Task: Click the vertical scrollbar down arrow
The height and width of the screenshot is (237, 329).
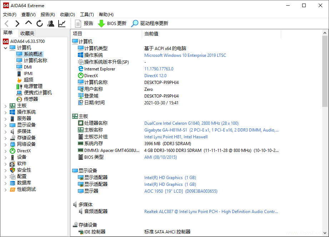Action: tap(325, 233)
